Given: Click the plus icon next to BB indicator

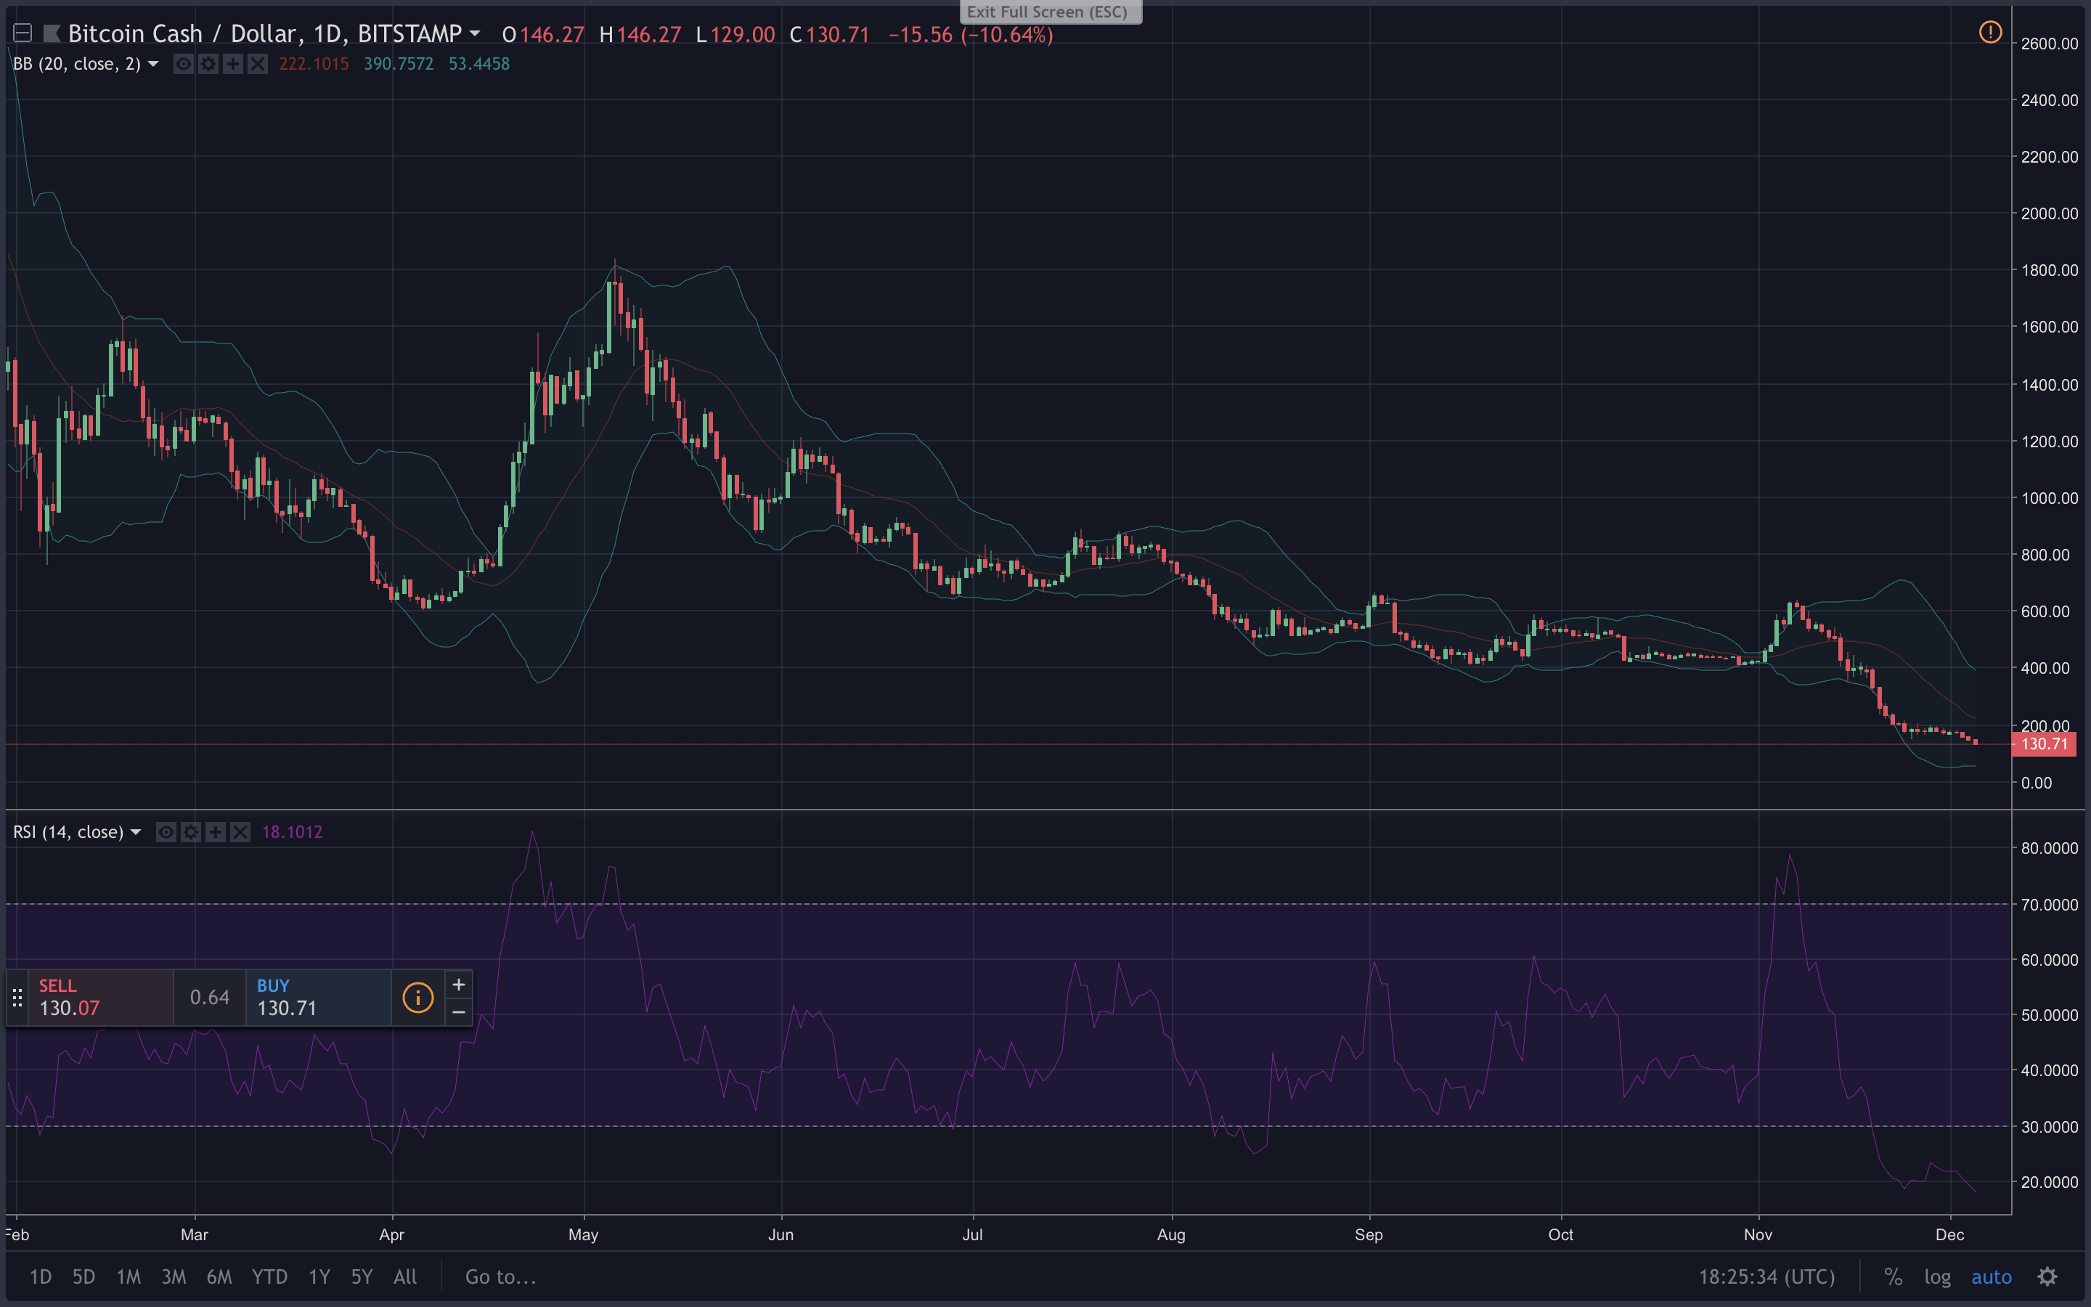Looking at the screenshot, I should pyautogui.click(x=233, y=64).
